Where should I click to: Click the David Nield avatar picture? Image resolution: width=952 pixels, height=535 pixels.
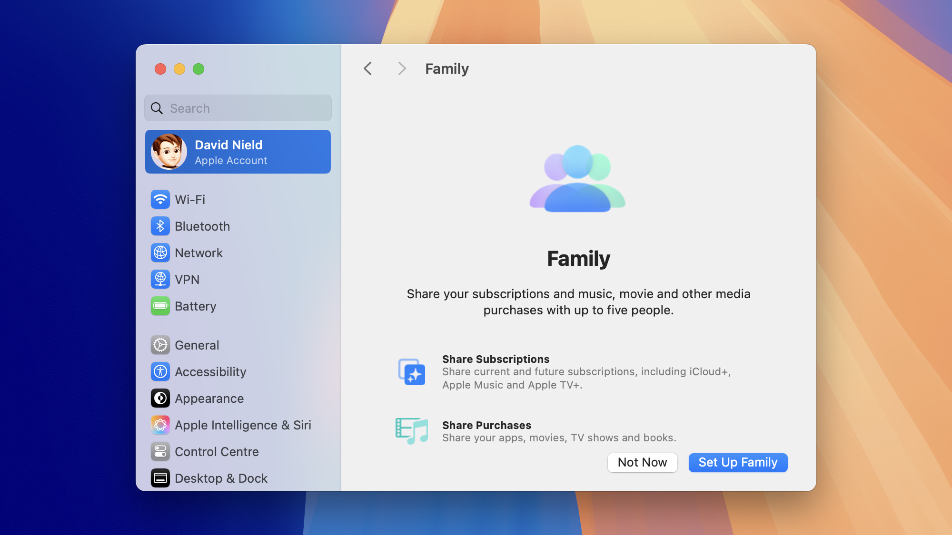(169, 152)
